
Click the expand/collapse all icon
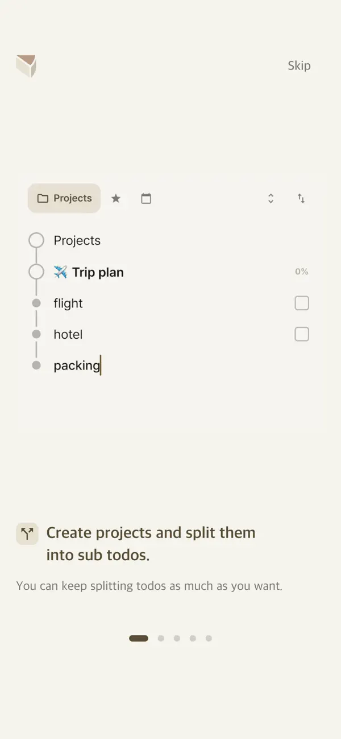coord(271,198)
